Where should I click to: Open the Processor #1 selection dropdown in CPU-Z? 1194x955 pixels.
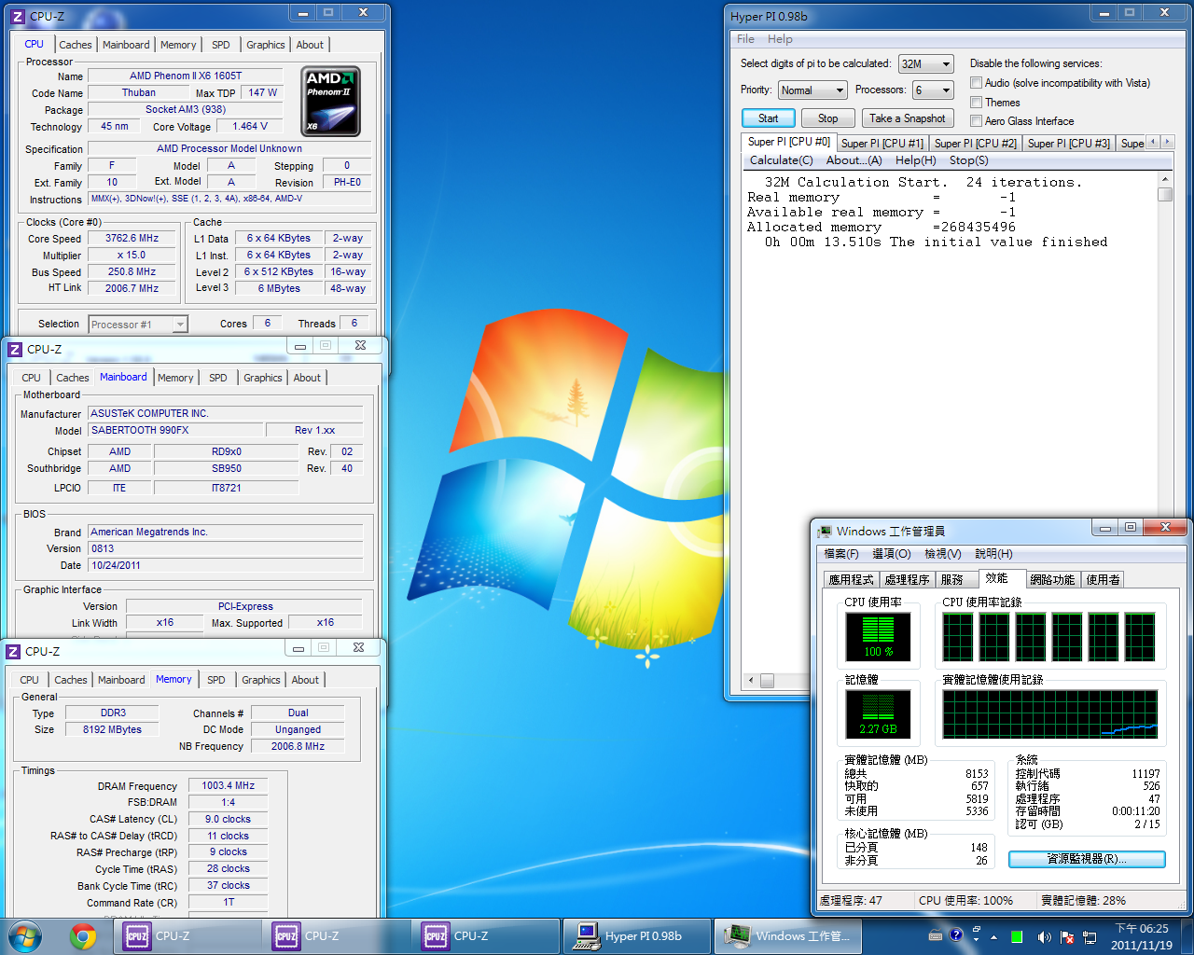click(x=138, y=325)
